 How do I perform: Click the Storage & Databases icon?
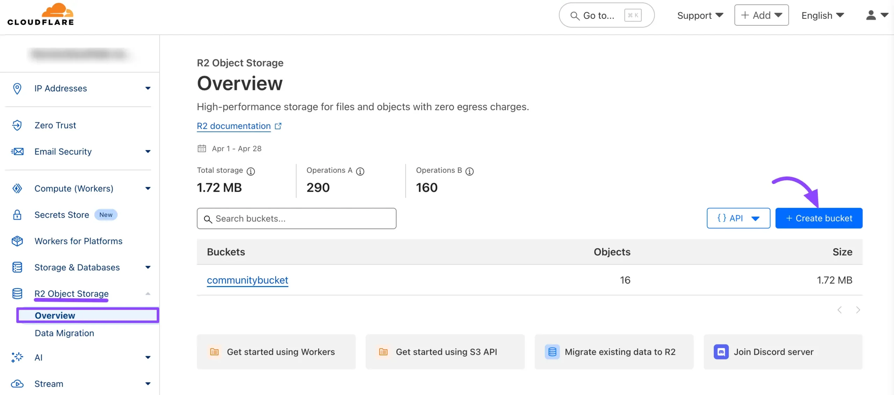pos(17,267)
